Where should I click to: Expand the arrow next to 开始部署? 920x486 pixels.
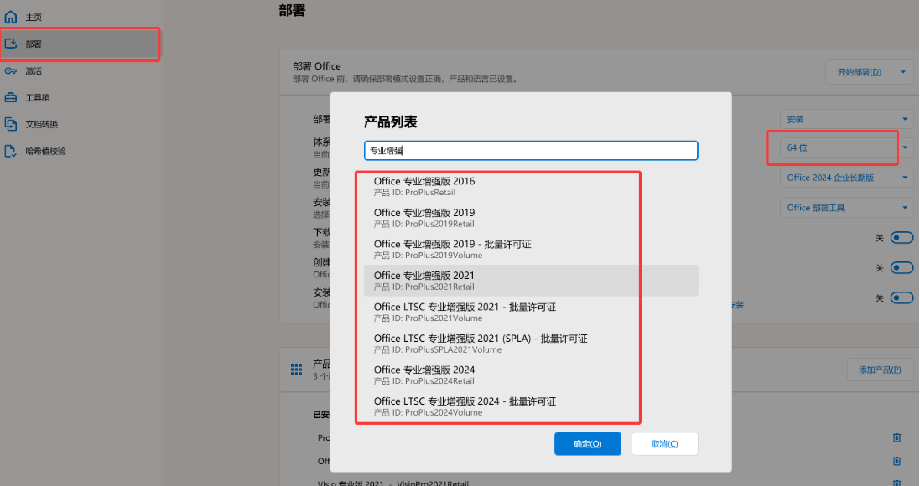pyautogui.click(x=902, y=72)
